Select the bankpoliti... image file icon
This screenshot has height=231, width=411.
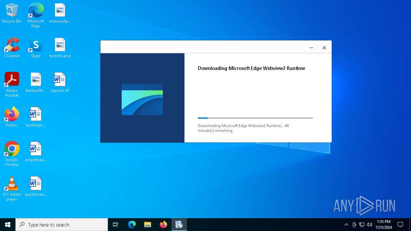tap(36, 83)
